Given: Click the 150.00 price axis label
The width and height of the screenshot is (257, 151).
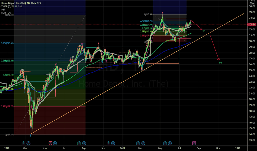Looking at the screenshot, I should point(252,128).
